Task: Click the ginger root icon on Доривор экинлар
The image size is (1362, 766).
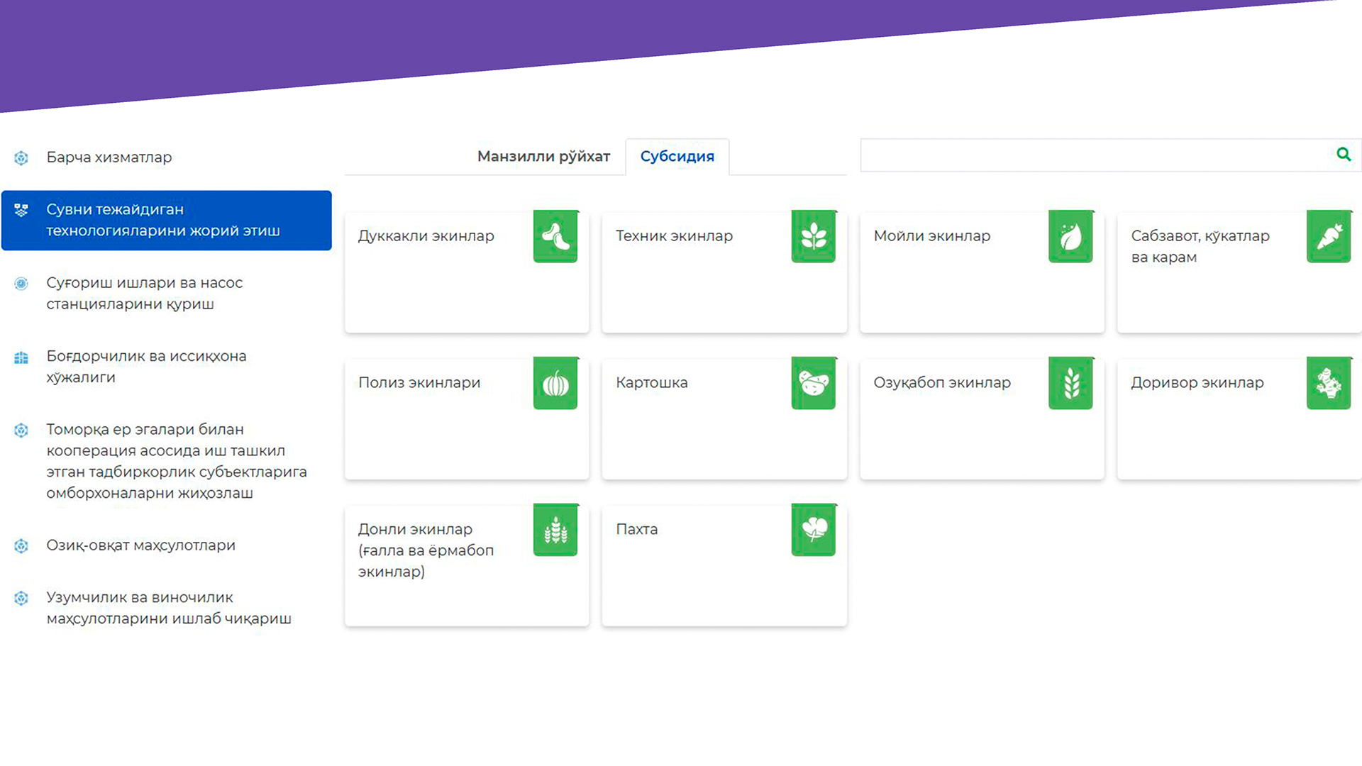Action: tap(1329, 384)
